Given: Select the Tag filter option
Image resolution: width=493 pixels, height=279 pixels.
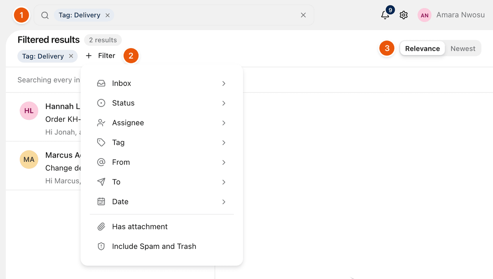Looking at the screenshot, I should (x=162, y=143).
